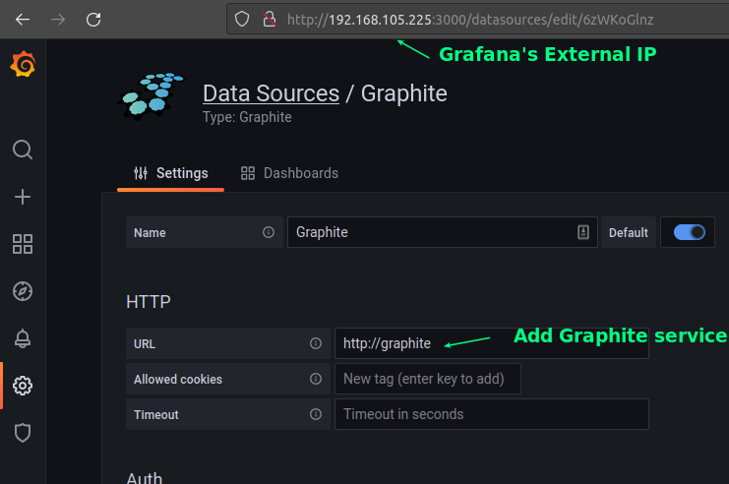Image resolution: width=729 pixels, height=484 pixels.
Task: Click the browser forward arrow
Action: (58, 20)
